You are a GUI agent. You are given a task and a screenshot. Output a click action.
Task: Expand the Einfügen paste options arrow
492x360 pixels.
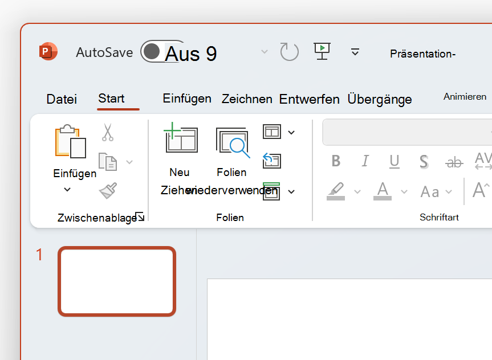click(x=67, y=190)
